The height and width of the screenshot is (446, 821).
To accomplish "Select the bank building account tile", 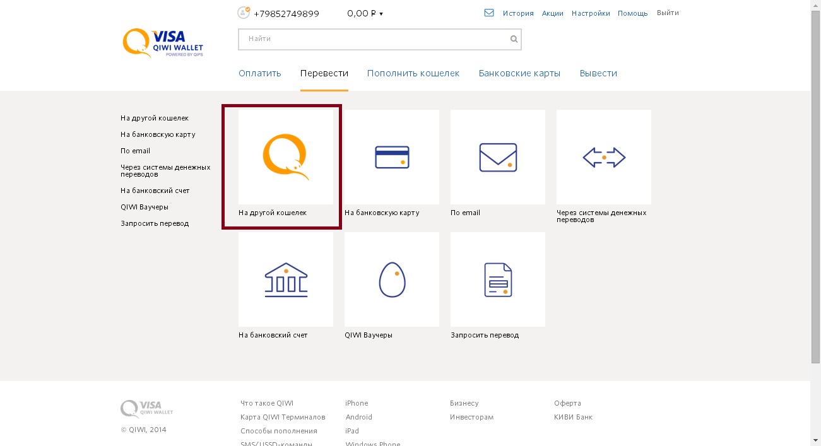I will pos(286,279).
